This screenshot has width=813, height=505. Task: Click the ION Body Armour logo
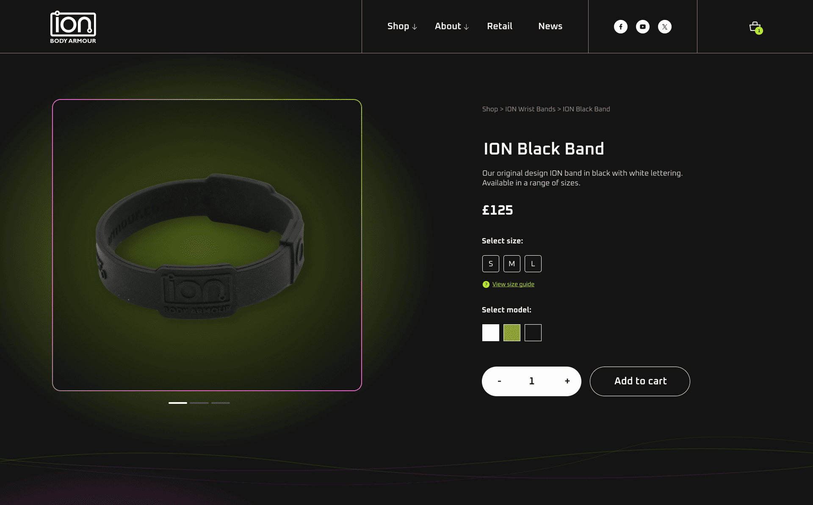73,27
